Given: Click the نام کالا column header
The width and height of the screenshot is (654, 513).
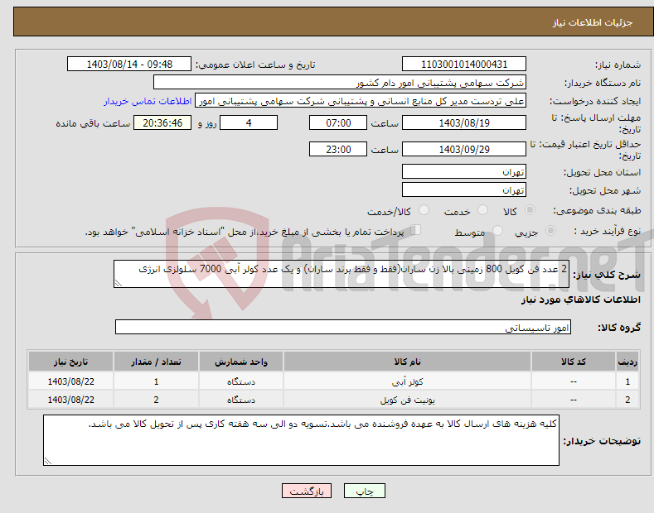Looking at the screenshot, I should tap(408, 362).
